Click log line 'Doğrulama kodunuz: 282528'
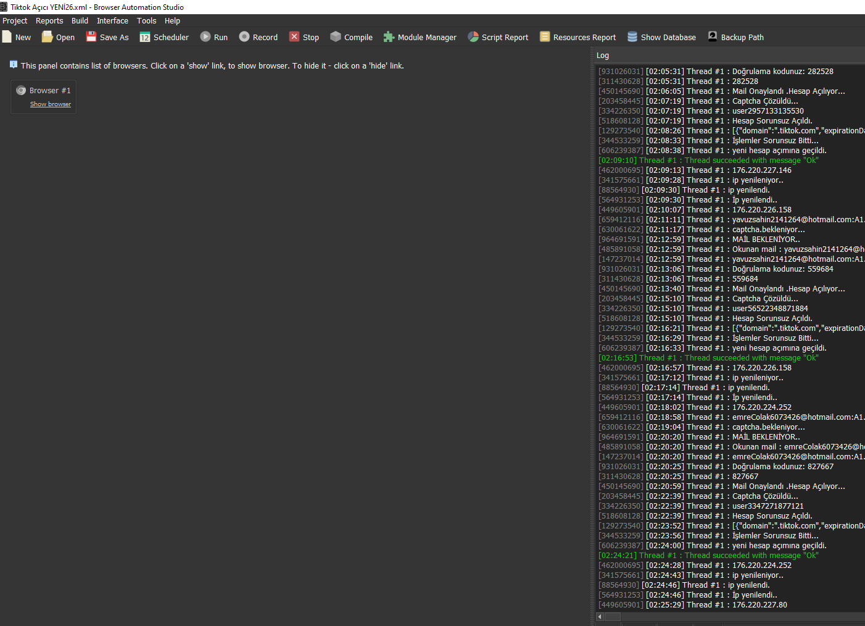 716,72
